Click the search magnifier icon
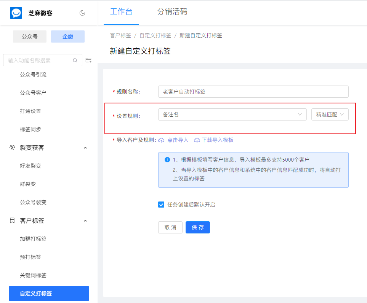This screenshot has width=367, height=303. (x=75, y=60)
